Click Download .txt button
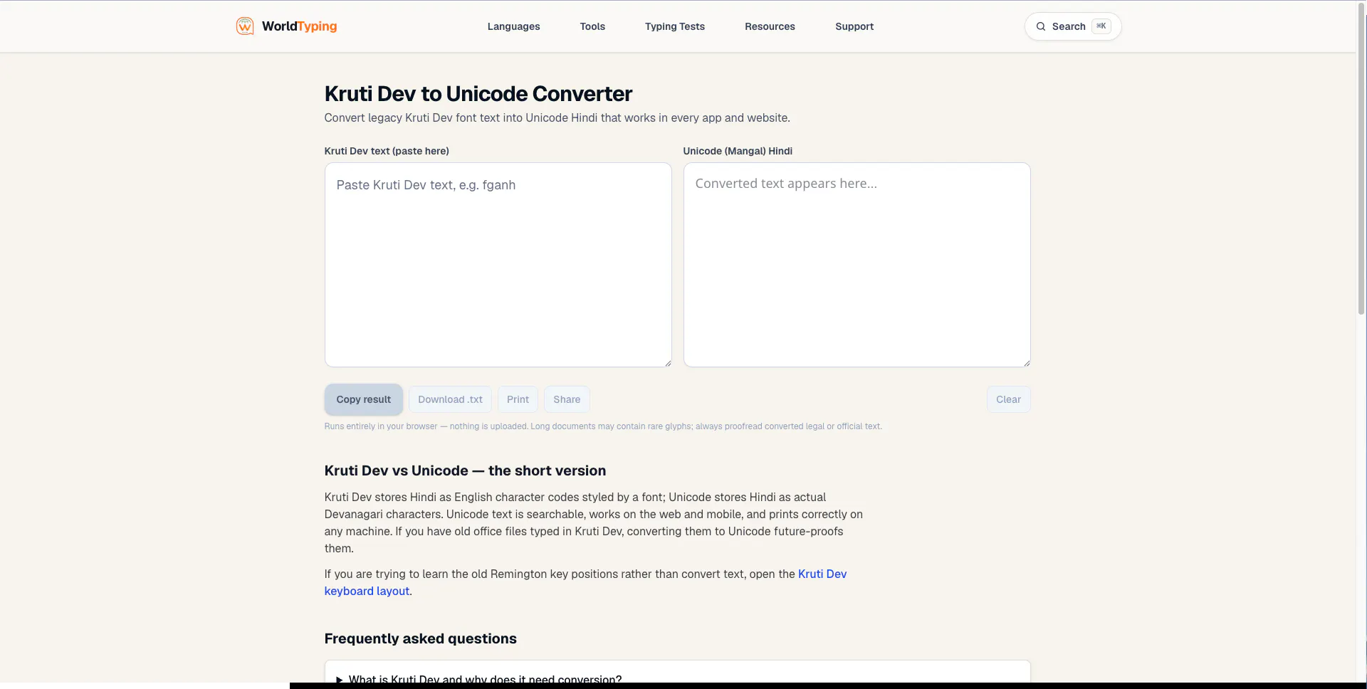Screen dimensions: 1367x689 tap(450, 399)
